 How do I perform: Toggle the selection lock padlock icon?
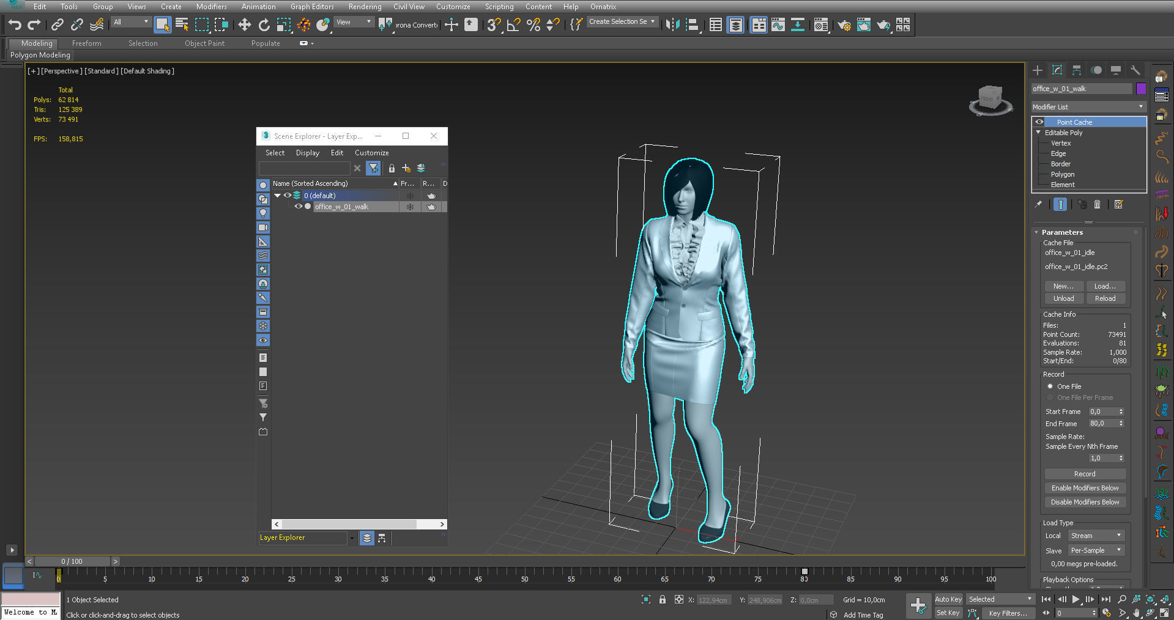click(x=663, y=599)
